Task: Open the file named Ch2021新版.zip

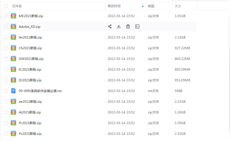Action: click(30, 48)
